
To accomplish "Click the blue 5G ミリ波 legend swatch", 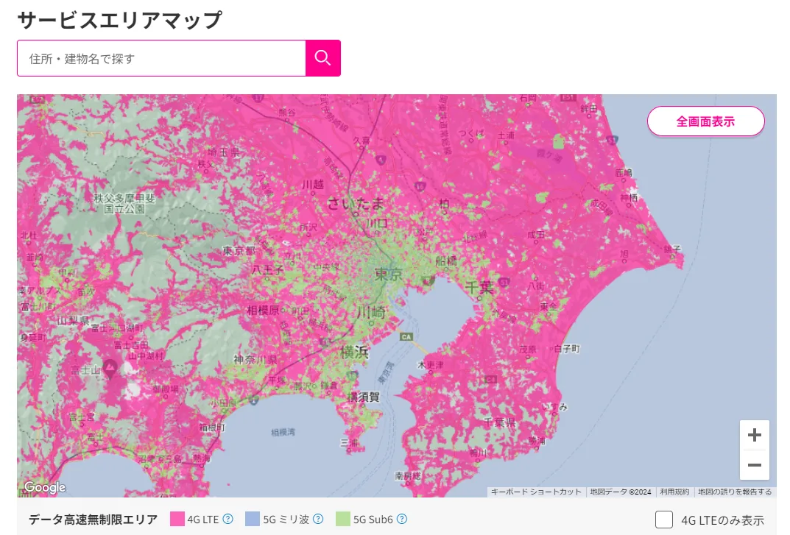I will pos(253,519).
